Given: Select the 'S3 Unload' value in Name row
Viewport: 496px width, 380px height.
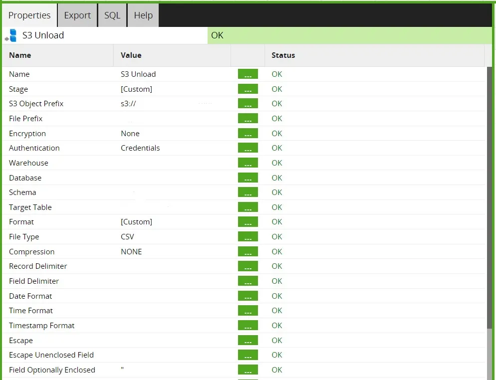Looking at the screenshot, I should pos(138,74).
